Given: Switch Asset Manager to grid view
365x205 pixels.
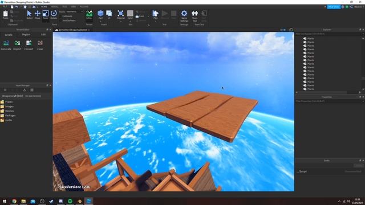Looking at the screenshot, I should pyautogui.click(x=32, y=90).
